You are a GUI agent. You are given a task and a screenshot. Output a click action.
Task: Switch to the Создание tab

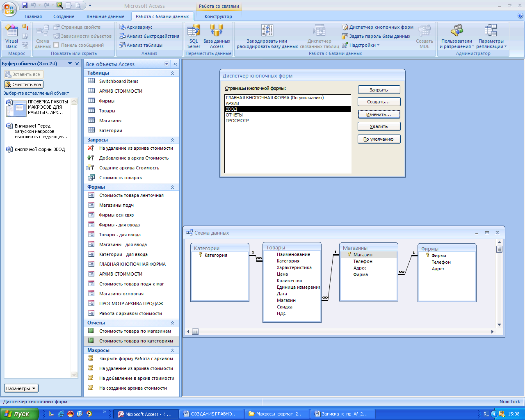click(64, 16)
